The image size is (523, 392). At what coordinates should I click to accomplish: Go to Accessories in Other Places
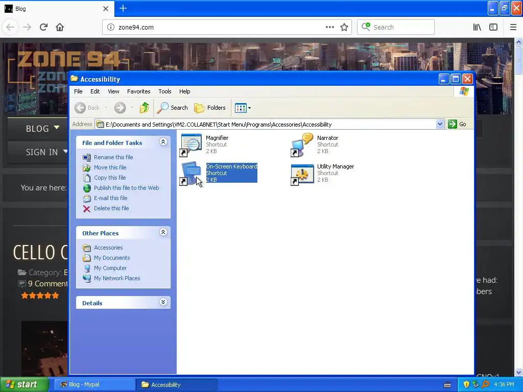point(108,248)
